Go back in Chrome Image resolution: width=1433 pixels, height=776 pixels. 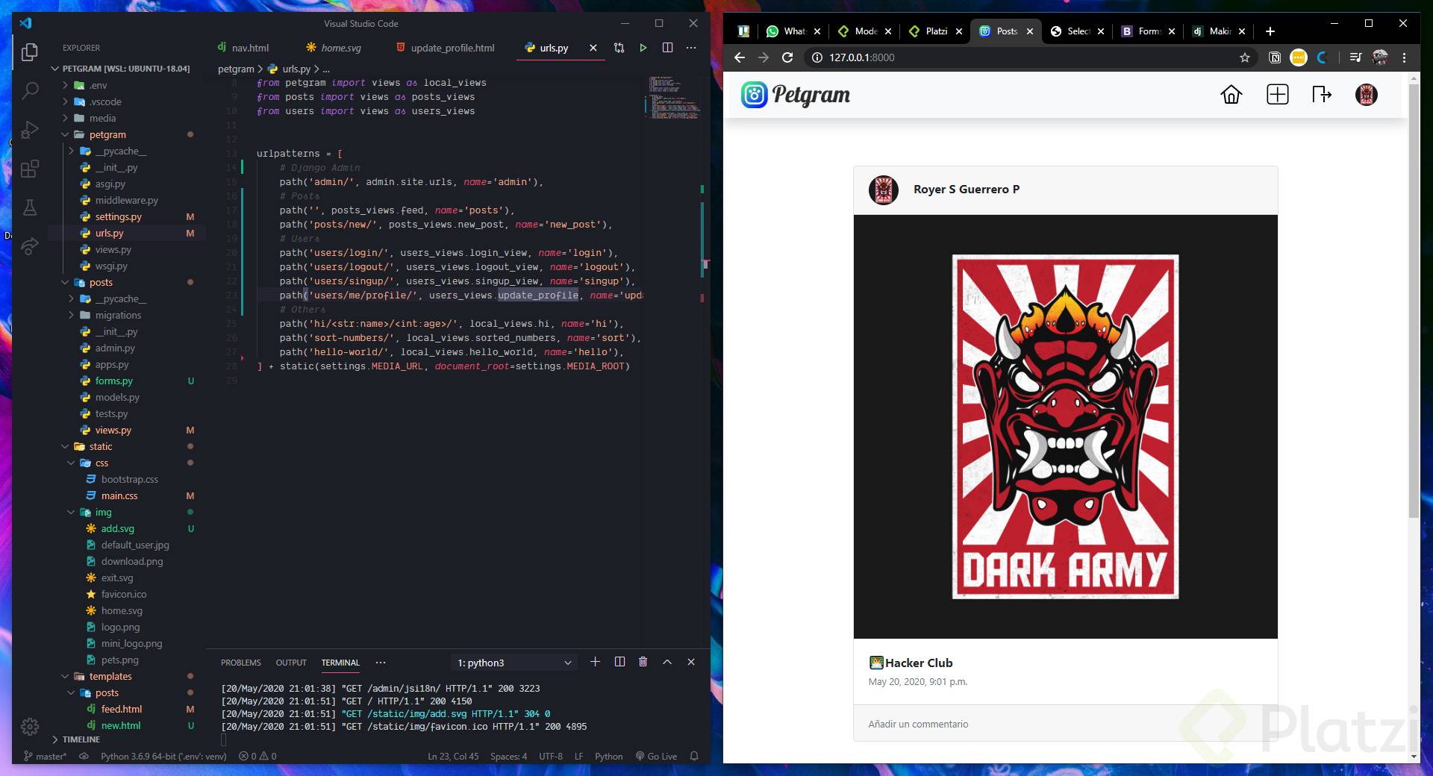[x=740, y=57]
